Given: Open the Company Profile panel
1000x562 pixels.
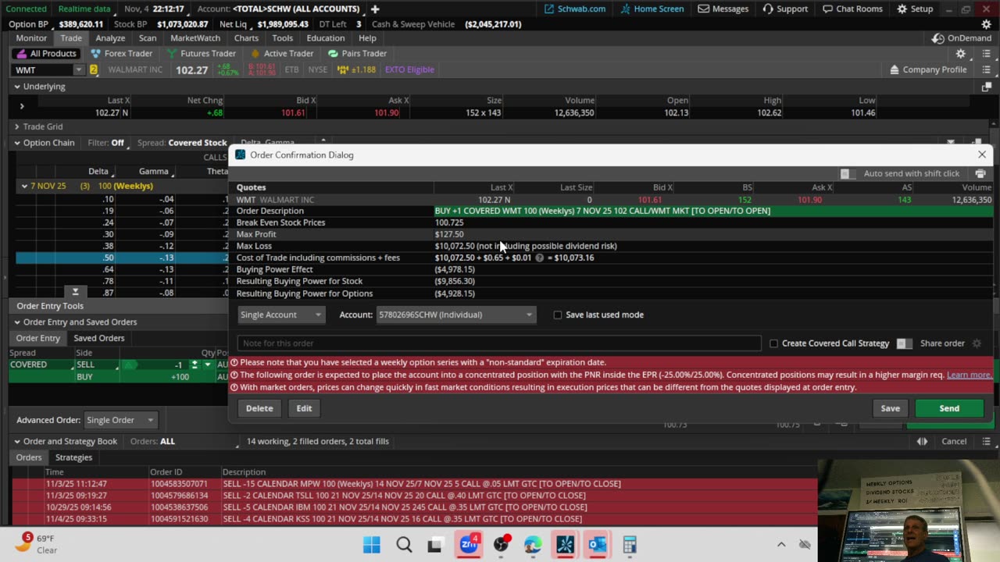Looking at the screenshot, I should coord(928,69).
